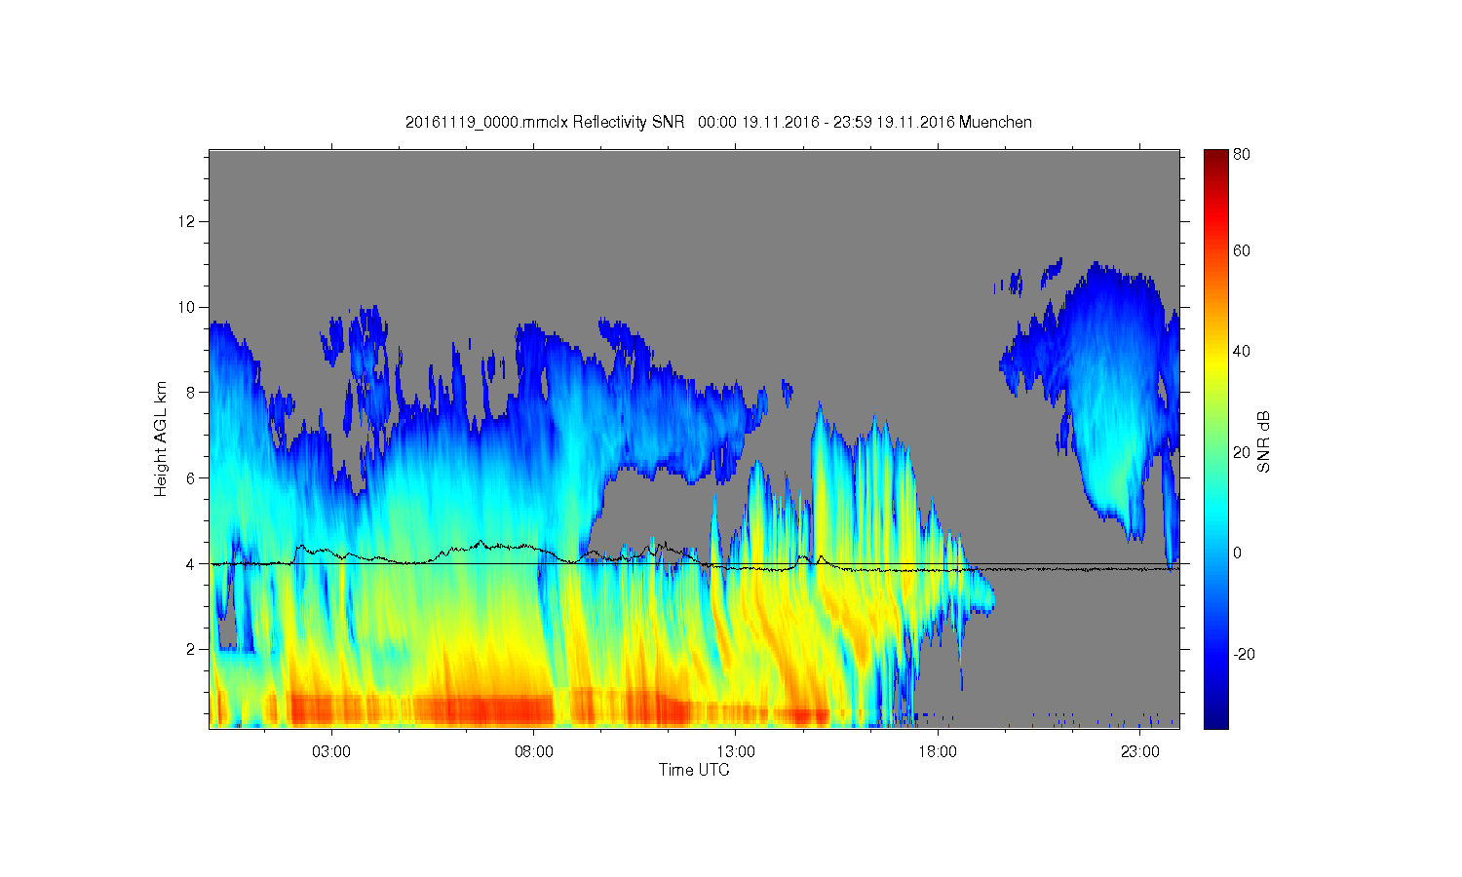This screenshot has width=1462, height=877.
Task: Click the height axis tick label 4
Action: 191,563
